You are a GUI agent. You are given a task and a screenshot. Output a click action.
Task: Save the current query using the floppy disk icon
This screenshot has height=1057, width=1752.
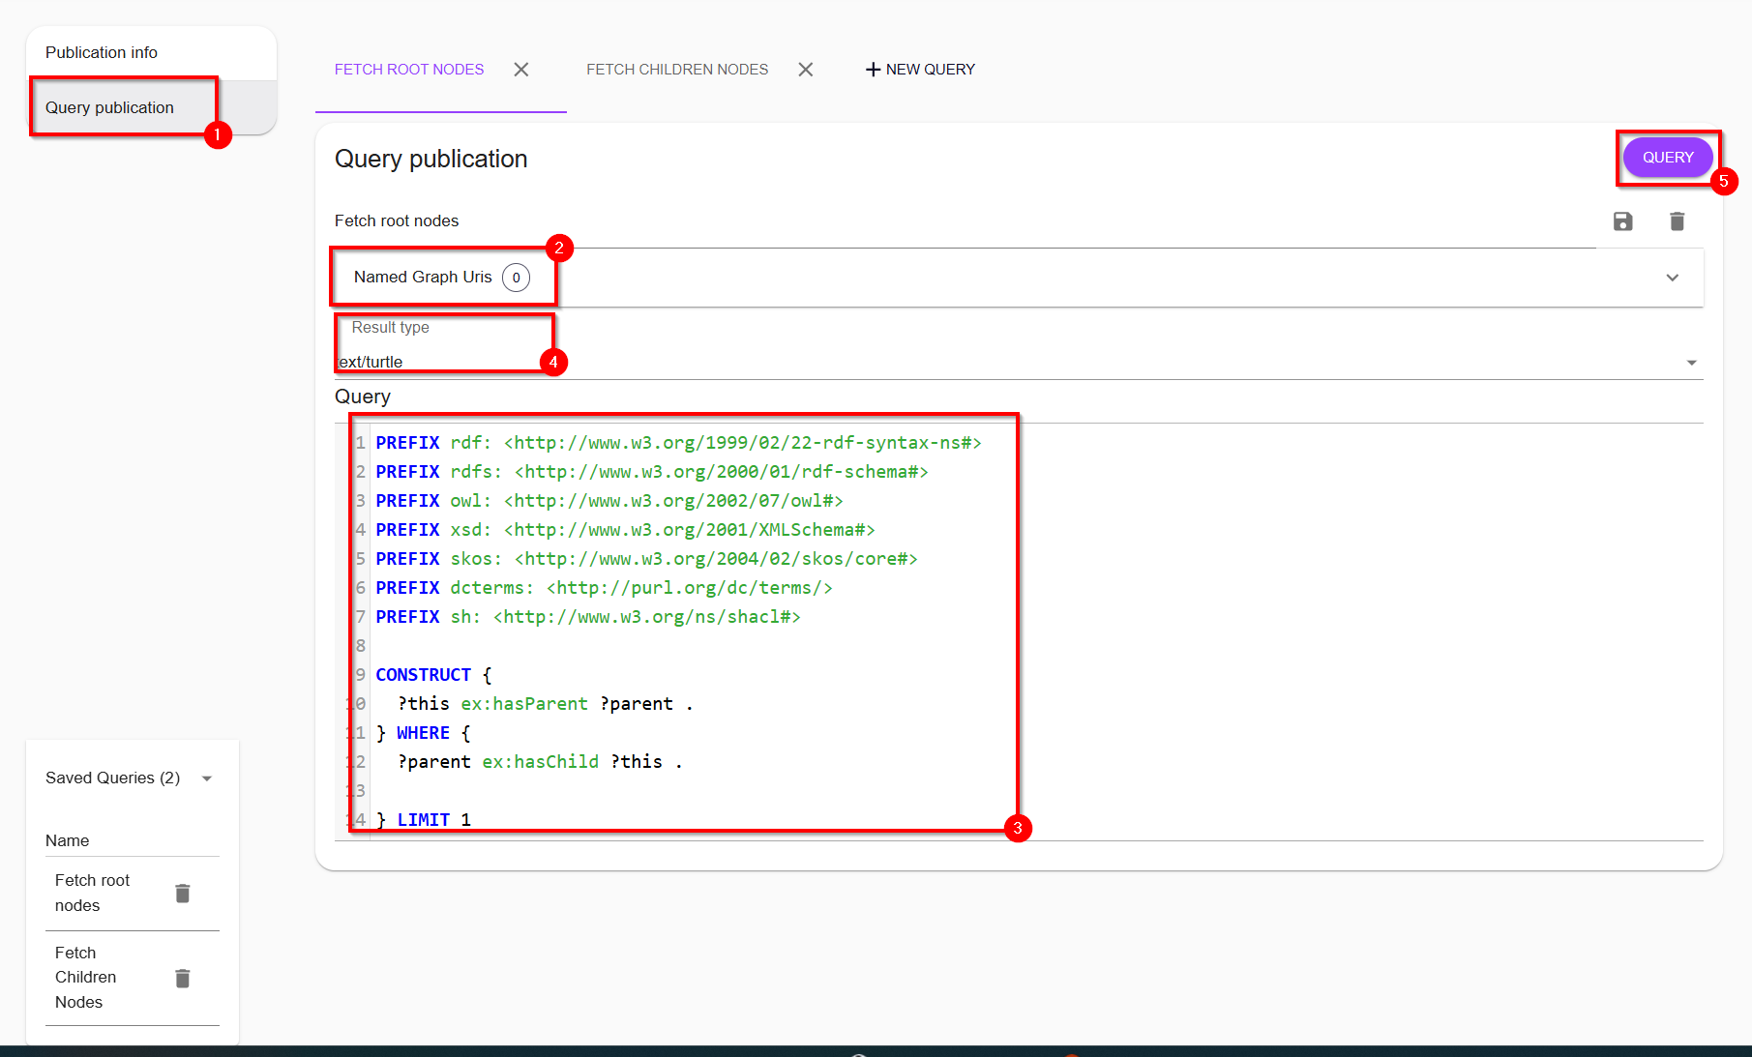click(1623, 220)
